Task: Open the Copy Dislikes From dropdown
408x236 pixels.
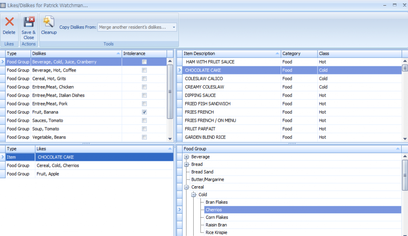Action: pyautogui.click(x=174, y=27)
